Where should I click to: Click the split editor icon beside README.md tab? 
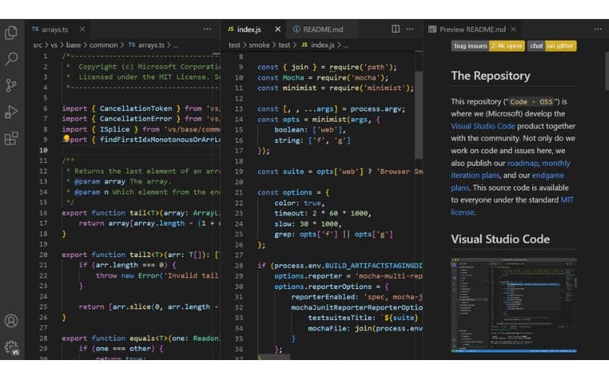click(x=396, y=29)
